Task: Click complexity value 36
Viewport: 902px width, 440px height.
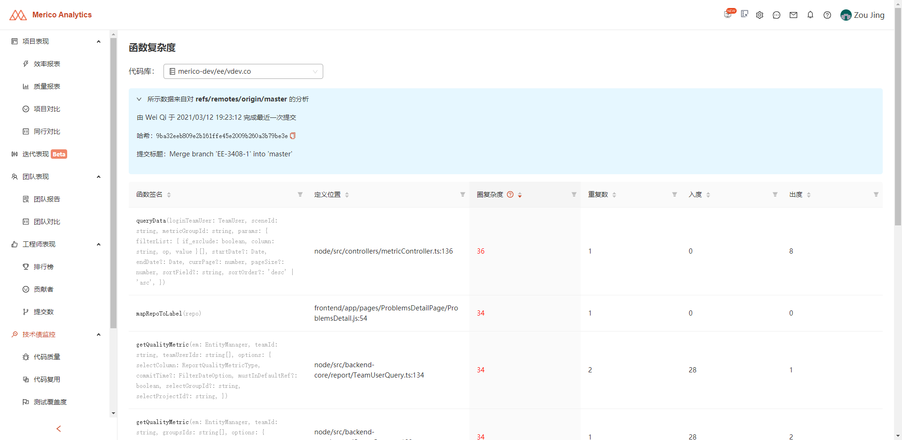Action: pos(481,251)
